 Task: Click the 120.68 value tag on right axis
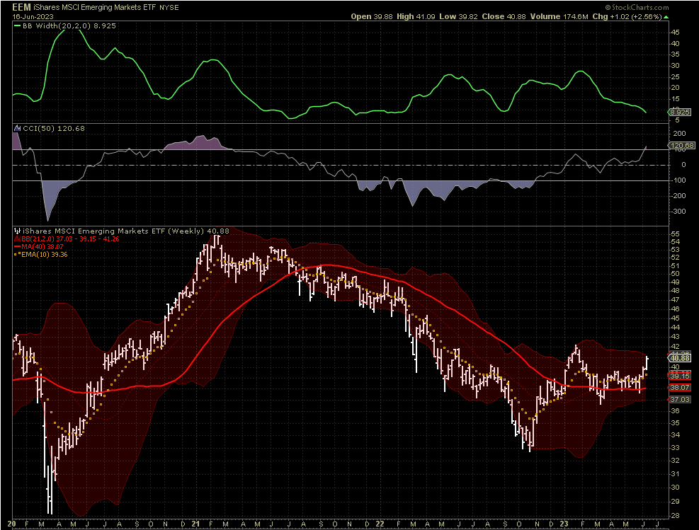[682, 146]
